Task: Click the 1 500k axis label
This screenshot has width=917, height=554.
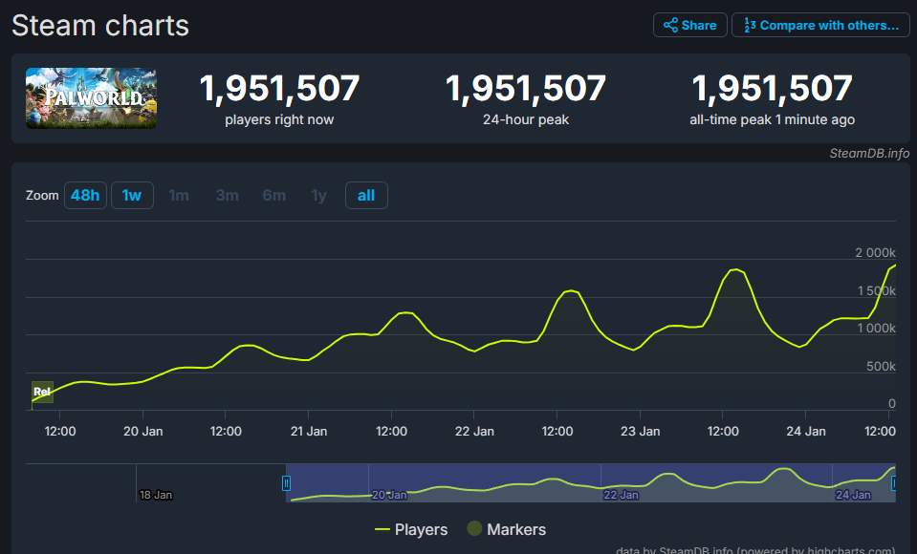Action: coord(876,290)
